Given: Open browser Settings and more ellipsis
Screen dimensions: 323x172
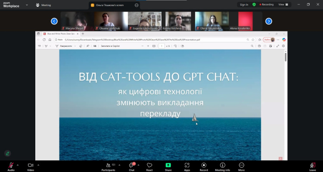Looking at the screenshot, I should click(278, 40).
